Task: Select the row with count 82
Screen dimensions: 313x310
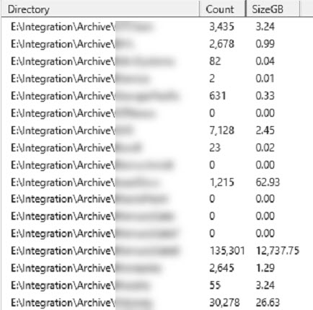Action: tap(157, 61)
